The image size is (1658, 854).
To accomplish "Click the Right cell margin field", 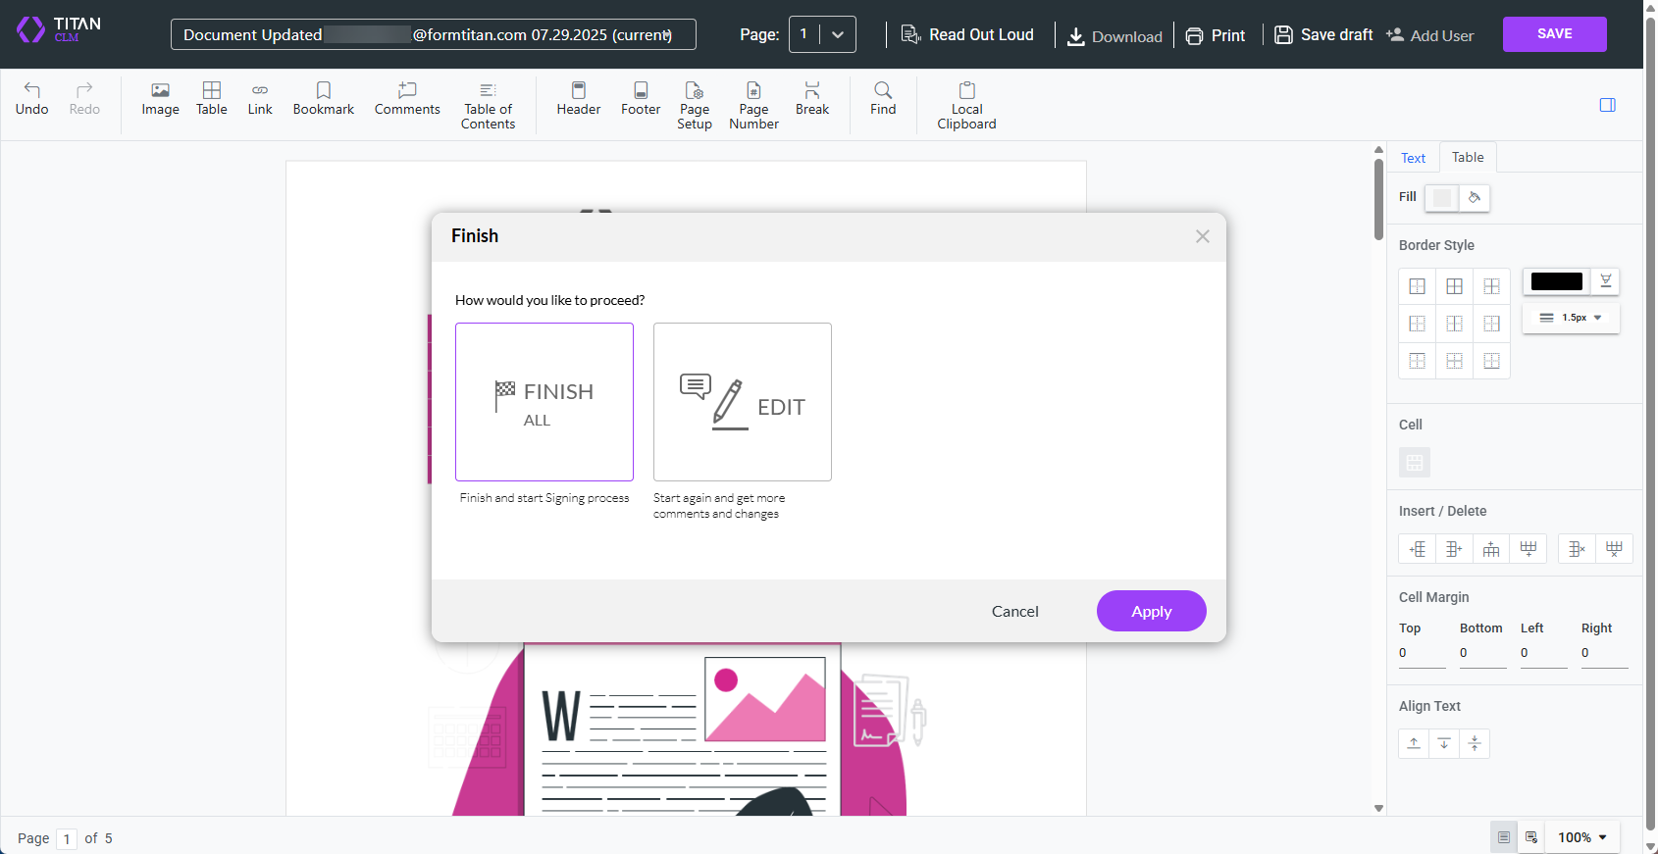I will (x=1605, y=653).
